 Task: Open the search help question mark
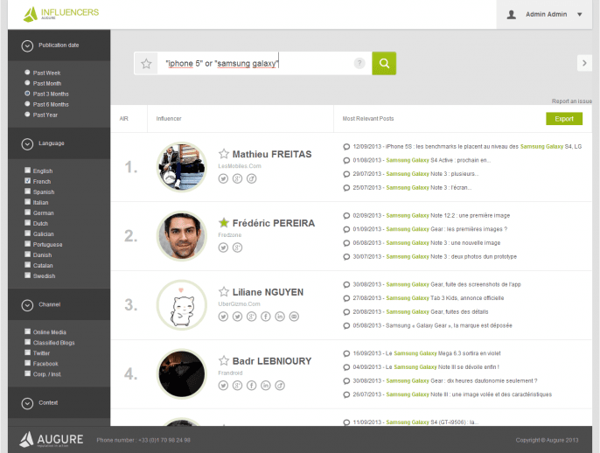[359, 63]
